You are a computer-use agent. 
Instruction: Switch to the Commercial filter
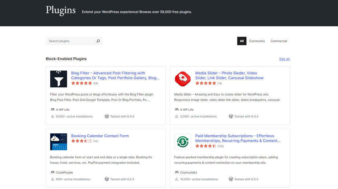[279, 41]
